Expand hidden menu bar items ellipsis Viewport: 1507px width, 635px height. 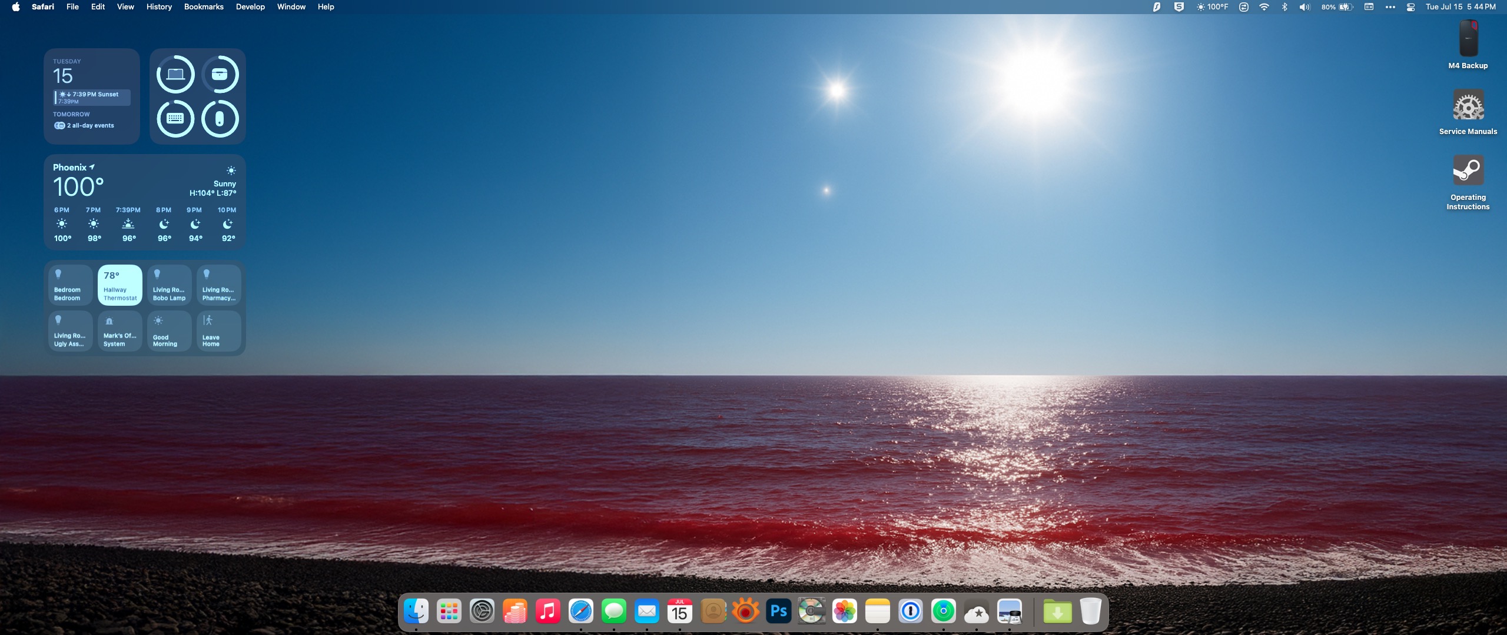pos(1390,7)
